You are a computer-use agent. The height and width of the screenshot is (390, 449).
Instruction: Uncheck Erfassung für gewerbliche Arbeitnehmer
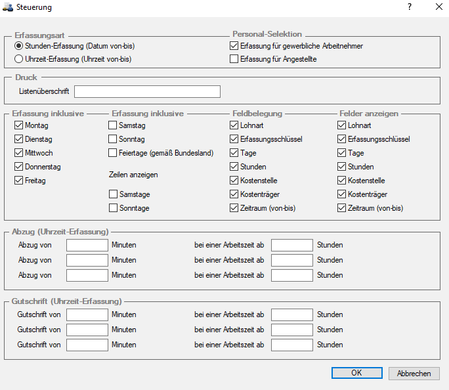(x=234, y=46)
